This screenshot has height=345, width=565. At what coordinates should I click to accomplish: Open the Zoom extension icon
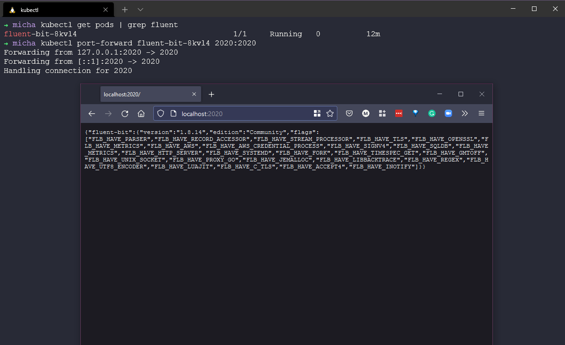[x=448, y=114]
